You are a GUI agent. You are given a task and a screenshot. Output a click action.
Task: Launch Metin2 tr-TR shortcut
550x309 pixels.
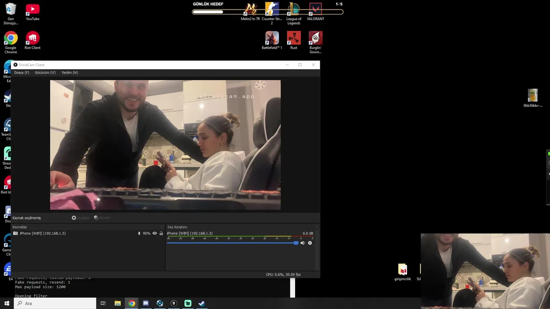[251, 12]
